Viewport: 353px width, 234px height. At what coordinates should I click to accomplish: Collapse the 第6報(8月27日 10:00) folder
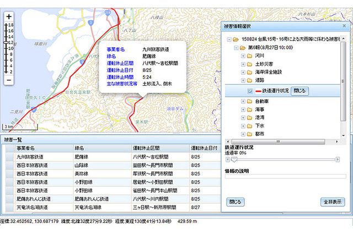[236, 48]
